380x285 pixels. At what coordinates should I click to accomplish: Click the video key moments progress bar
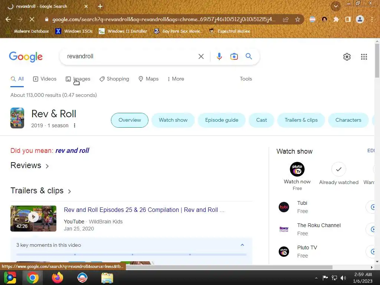pyautogui.click(x=131, y=255)
